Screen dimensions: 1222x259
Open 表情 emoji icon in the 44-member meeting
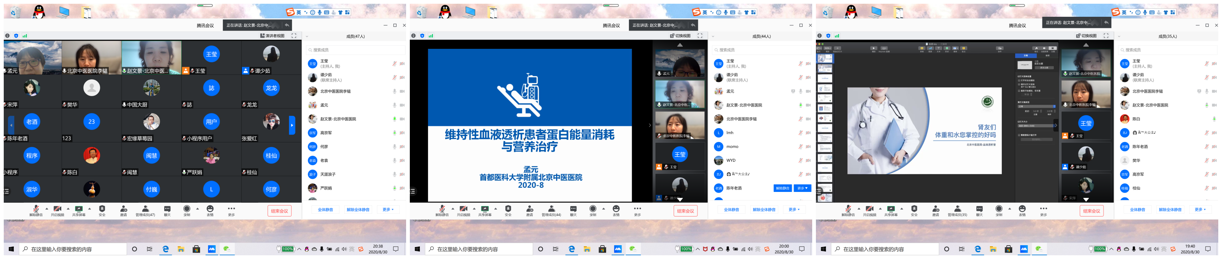tap(616, 209)
